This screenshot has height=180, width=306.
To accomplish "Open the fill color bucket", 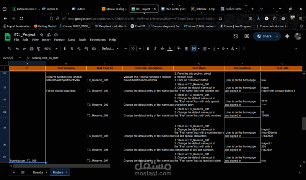I will tap(179, 48).
